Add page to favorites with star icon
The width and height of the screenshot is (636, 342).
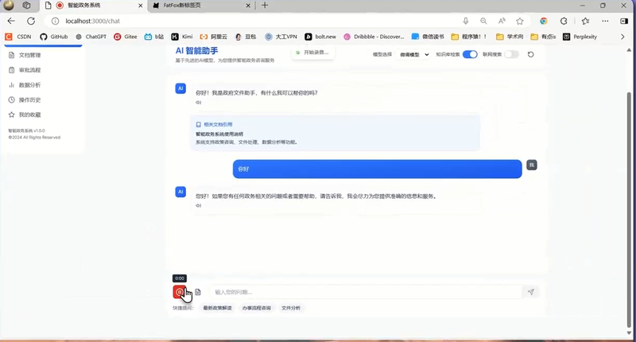pos(520,21)
